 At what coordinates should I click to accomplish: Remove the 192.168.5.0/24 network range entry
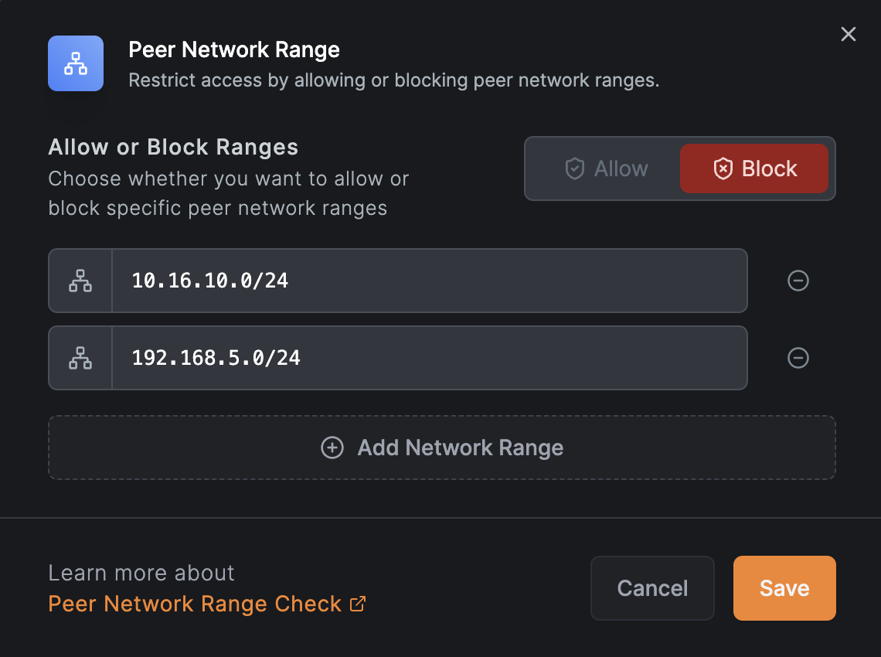pyautogui.click(x=798, y=358)
